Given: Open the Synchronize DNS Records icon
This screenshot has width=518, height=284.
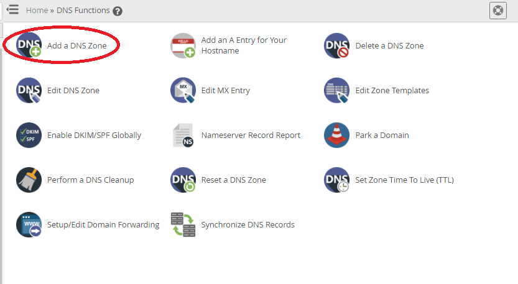Looking at the screenshot, I should coord(182,225).
